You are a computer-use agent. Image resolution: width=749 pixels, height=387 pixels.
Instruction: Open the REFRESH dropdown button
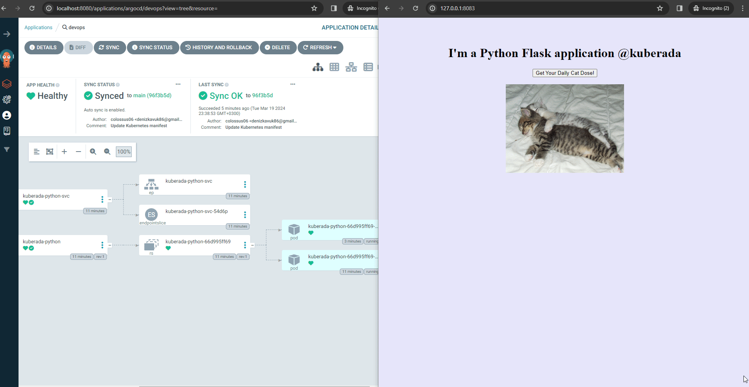click(x=320, y=48)
